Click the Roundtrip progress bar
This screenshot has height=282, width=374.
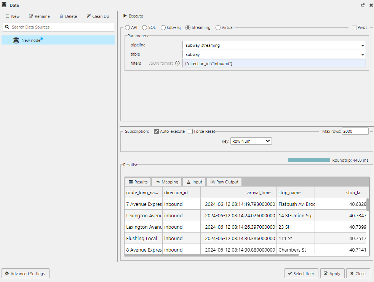click(309, 160)
